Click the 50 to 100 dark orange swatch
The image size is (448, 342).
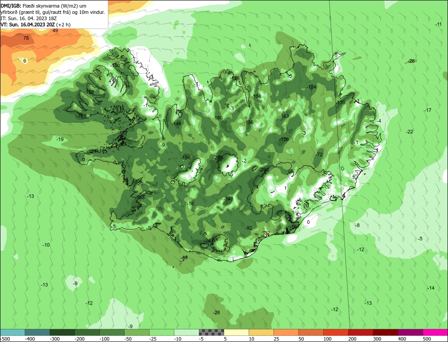[x=311, y=332]
